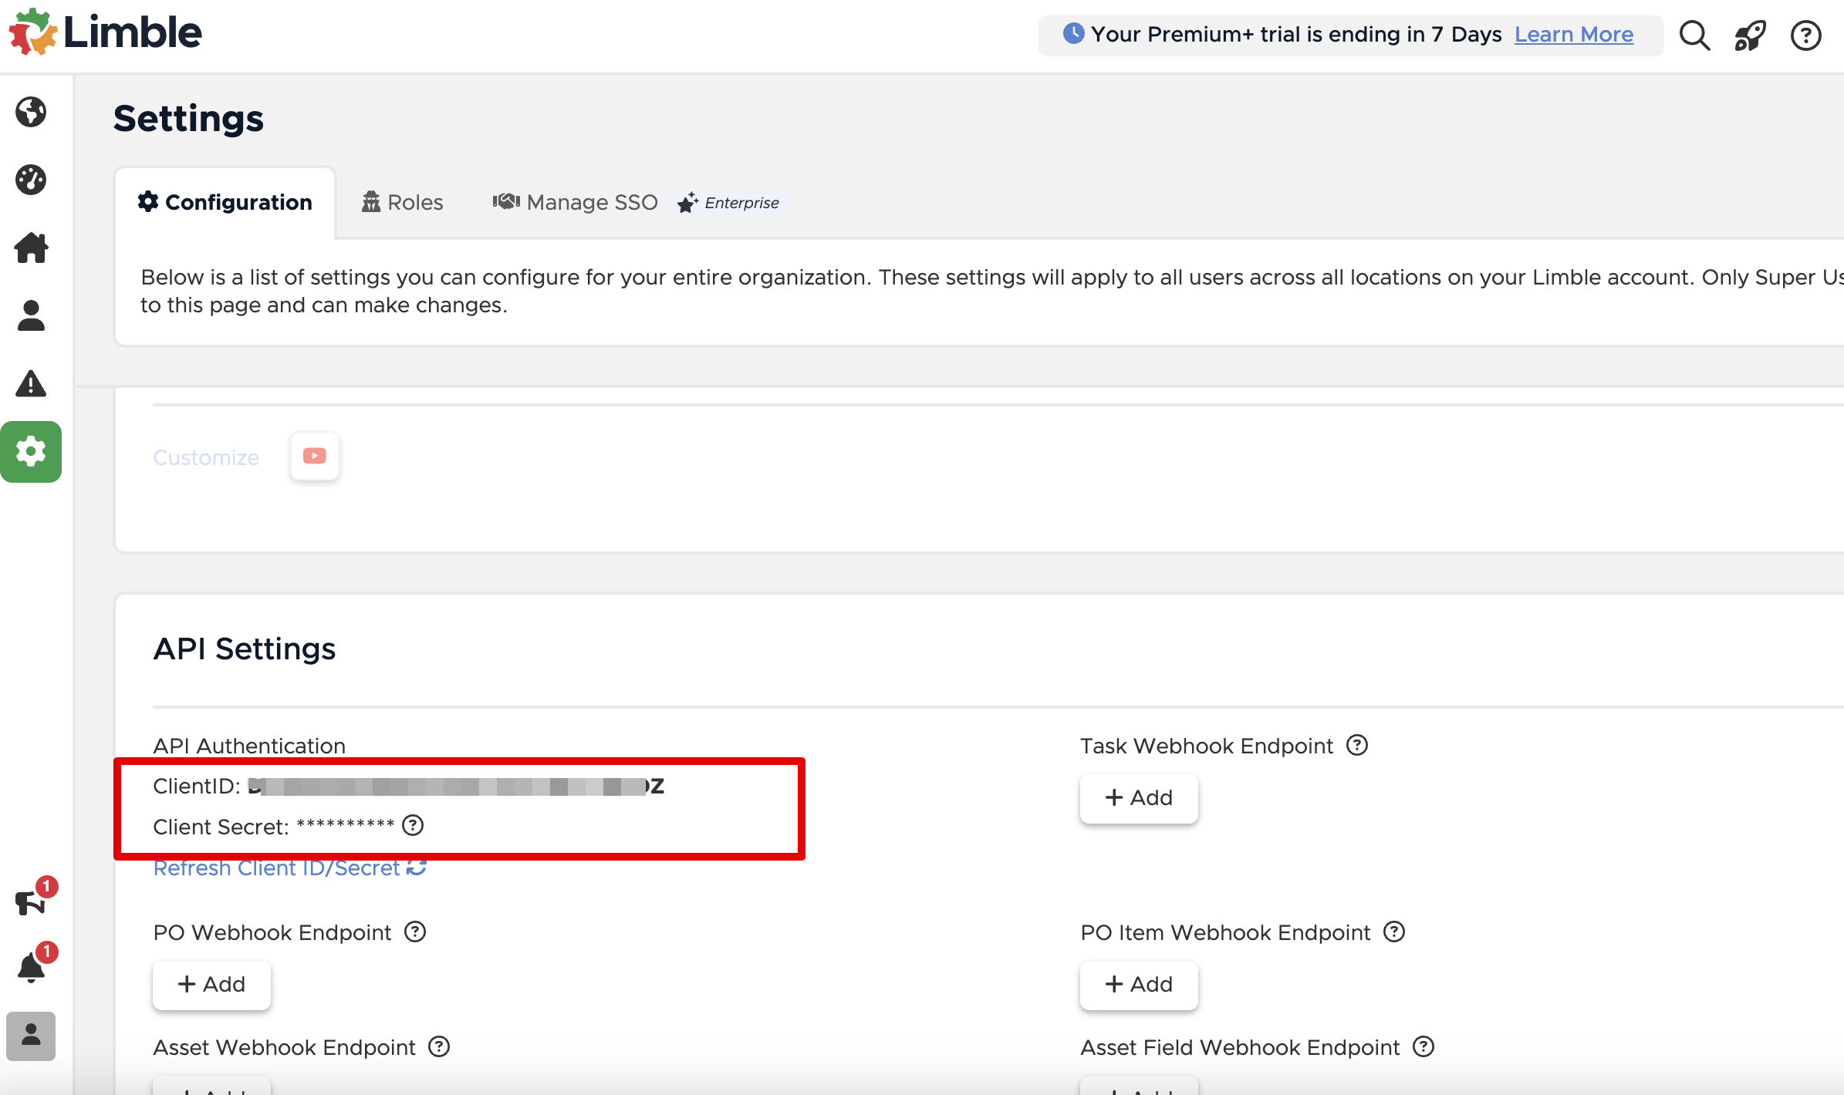Click the home sidebar icon
The height and width of the screenshot is (1095, 1844).
[31, 248]
